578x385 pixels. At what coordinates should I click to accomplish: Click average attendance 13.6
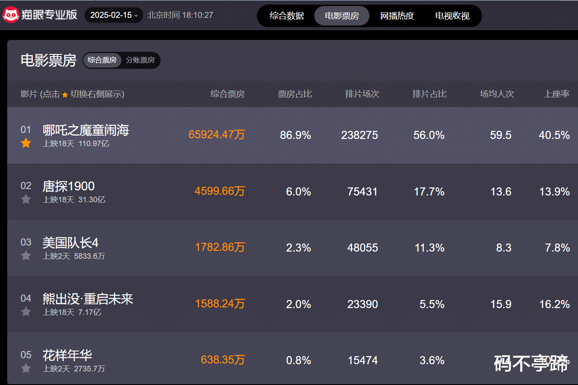pyautogui.click(x=501, y=192)
